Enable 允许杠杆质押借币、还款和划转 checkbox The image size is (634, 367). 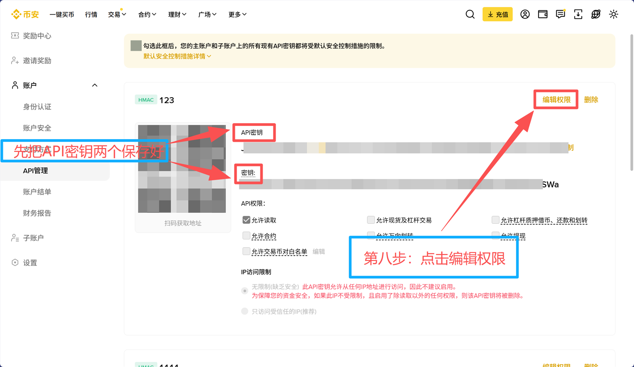495,220
